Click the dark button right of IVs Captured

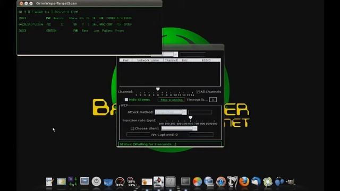tap(201, 135)
